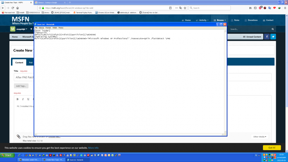Click the Firefox back arrow
Image resolution: width=288 pixels, height=162 pixels.
click(3, 8)
